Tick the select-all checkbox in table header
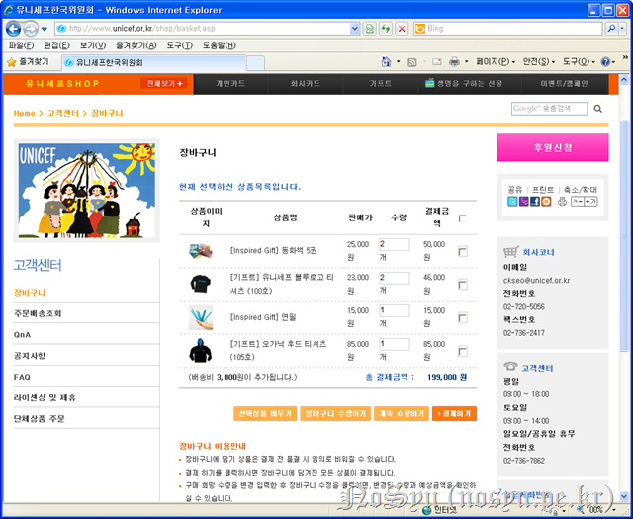This screenshot has width=633, height=519. (463, 218)
